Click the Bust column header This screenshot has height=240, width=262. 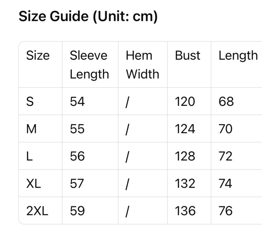(x=188, y=56)
